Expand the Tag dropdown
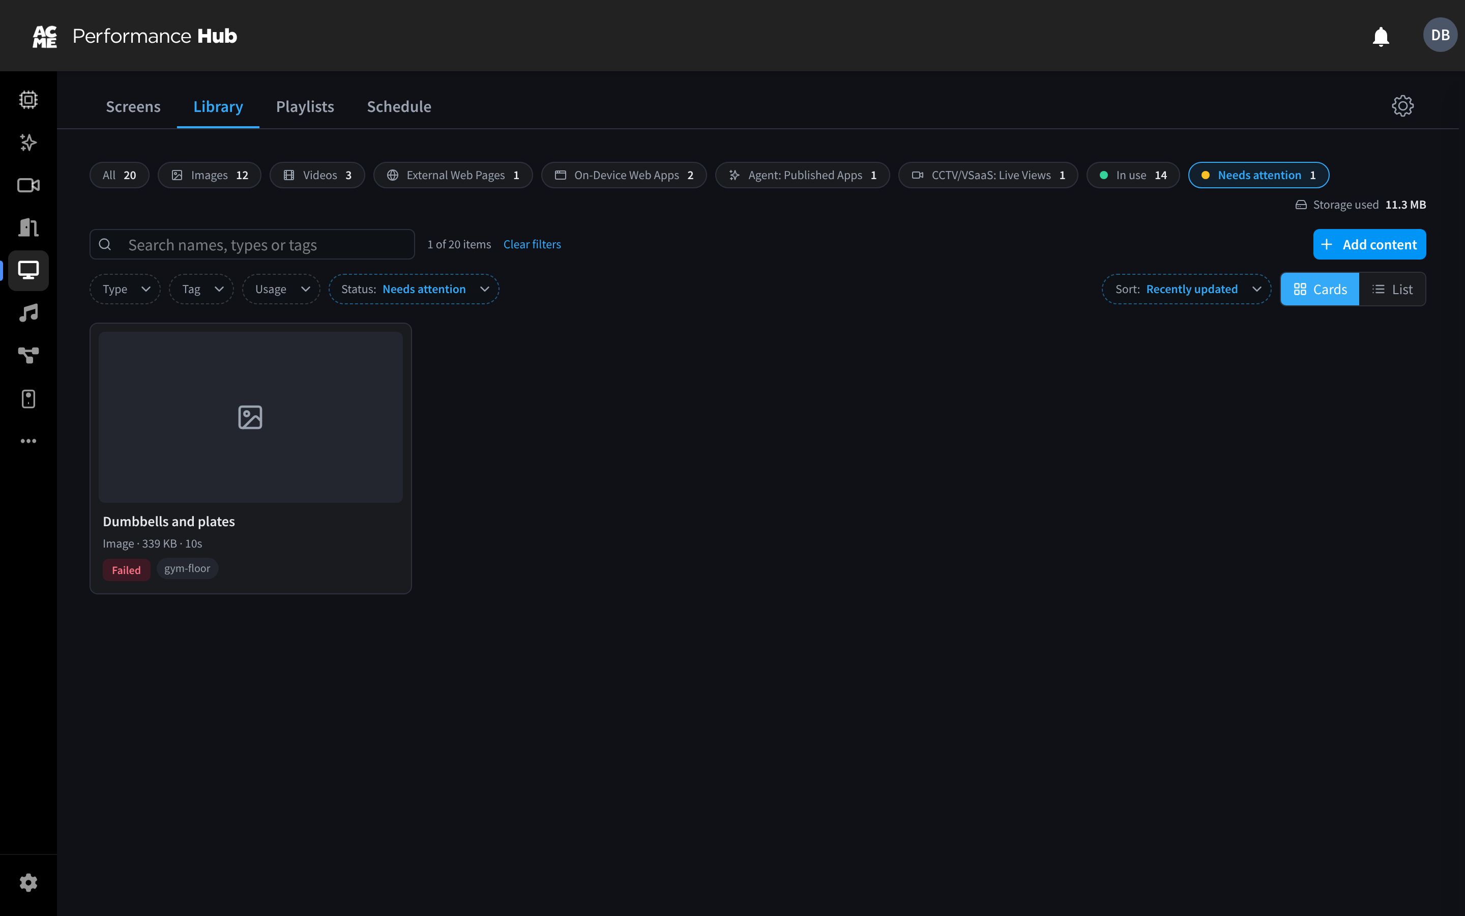 (x=201, y=289)
